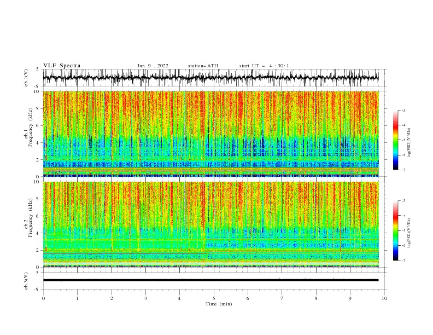Click the "-5" tick on ch.3(V) axis
This screenshot has width=433, height=335.
[x=36, y=290]
